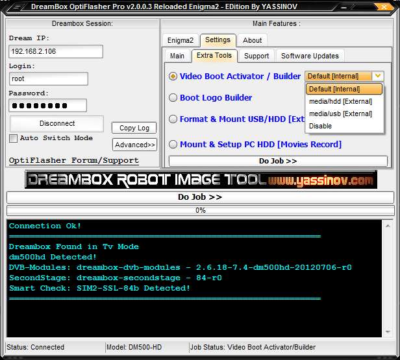Screen dimensions: 400x360
Task: Minimize the OptiFlasher Pro window
Action: coord(344,7)
